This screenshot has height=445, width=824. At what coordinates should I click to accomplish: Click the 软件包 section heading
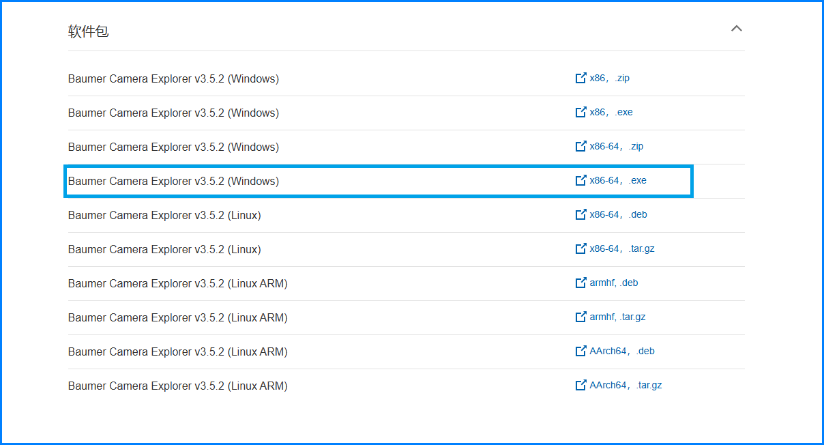88,31
